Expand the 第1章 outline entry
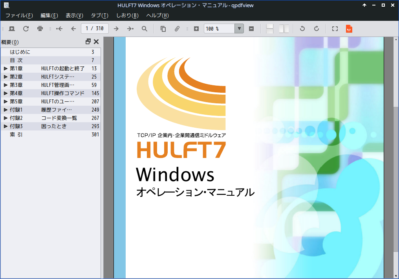Screen dimensions: 399x279 [x=5, y=68]
